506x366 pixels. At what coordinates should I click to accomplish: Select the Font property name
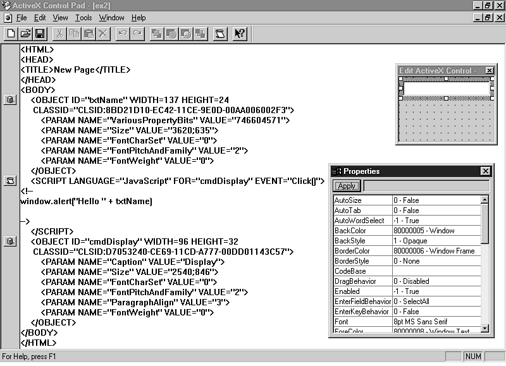341,322
